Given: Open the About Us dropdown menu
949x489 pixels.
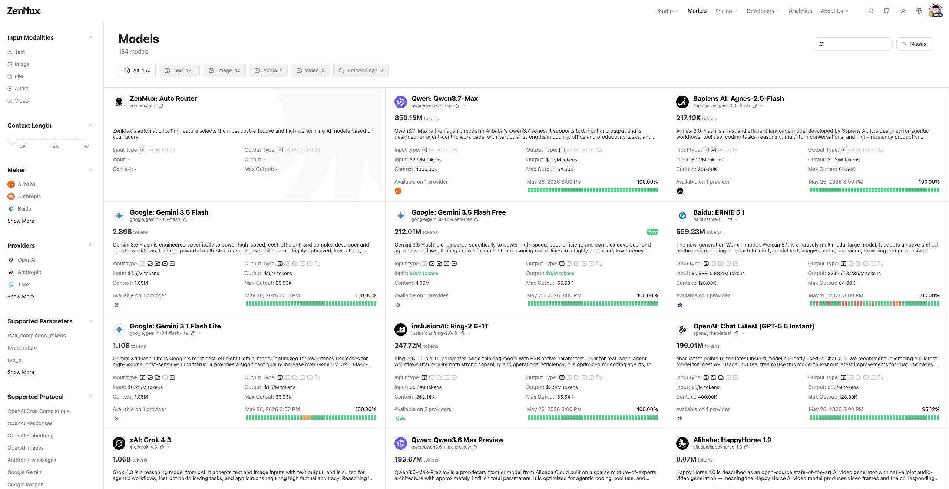Looking at the screenshot, I should (x=834, y=11).
